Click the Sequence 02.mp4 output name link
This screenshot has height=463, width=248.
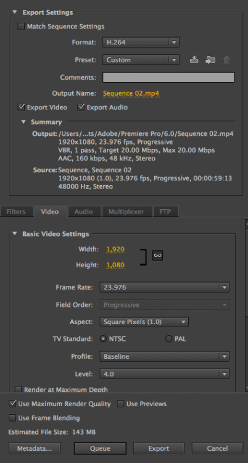(131, 93)
